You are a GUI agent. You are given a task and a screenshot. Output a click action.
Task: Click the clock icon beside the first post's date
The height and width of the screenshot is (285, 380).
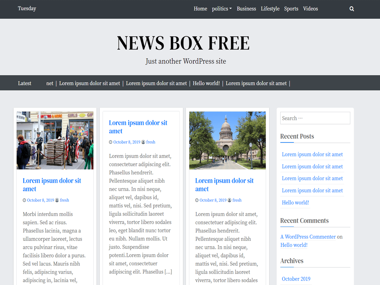coord(24,200)
